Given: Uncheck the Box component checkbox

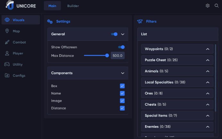Looking at the screenshot, I should (122, 86).
